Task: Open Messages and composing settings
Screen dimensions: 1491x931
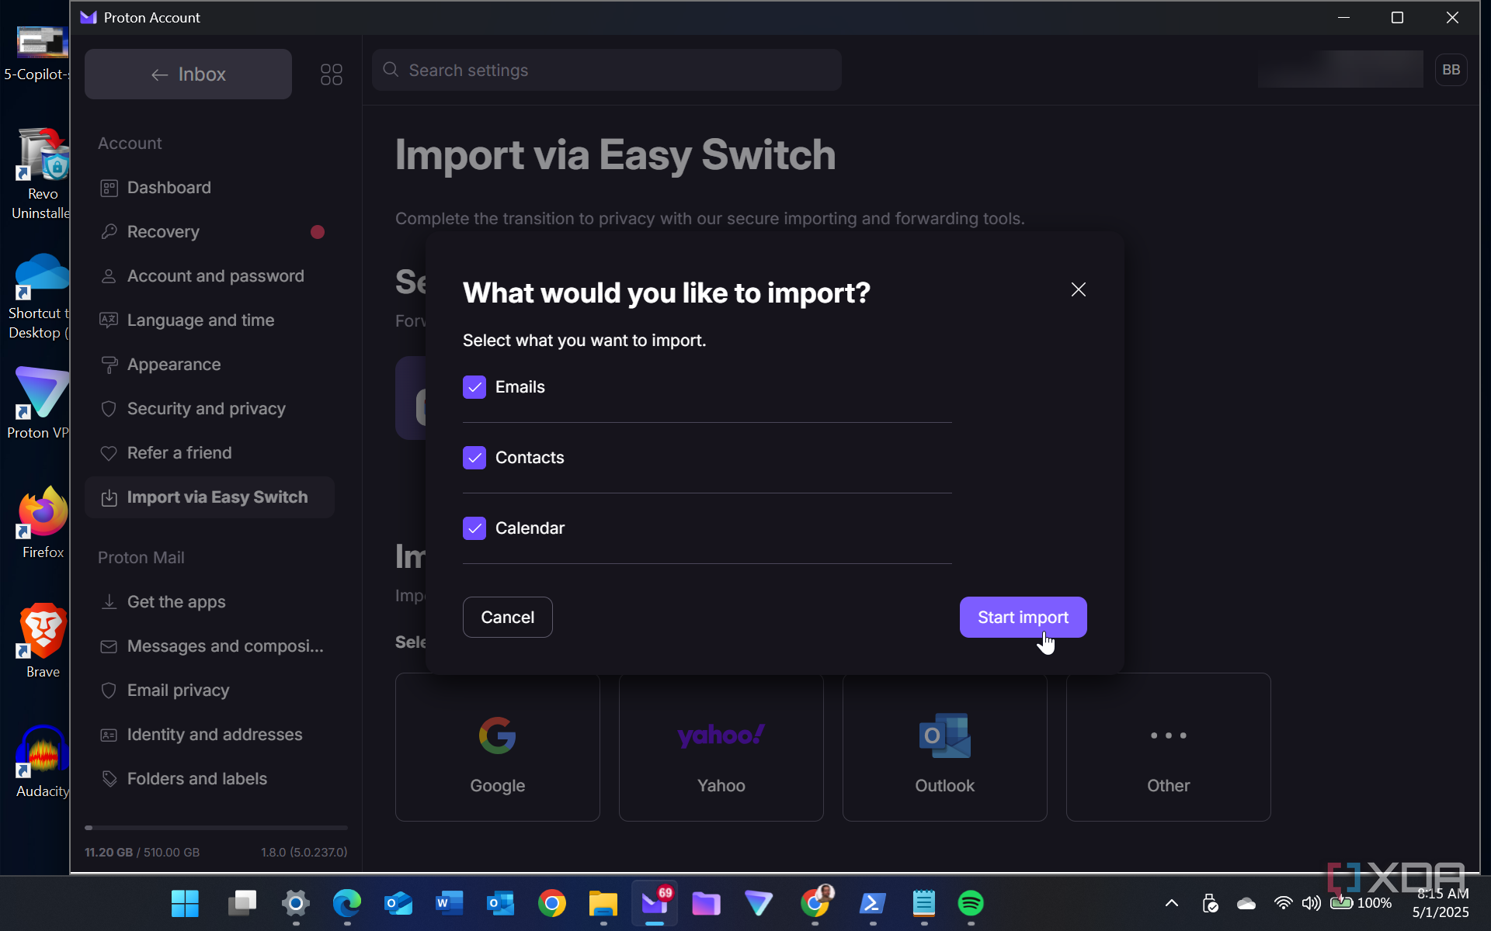Action: (210, 646)
